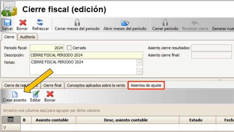Click the Crear asiento document icon
This screenshot has width=234, height=132.
[15, 94]
